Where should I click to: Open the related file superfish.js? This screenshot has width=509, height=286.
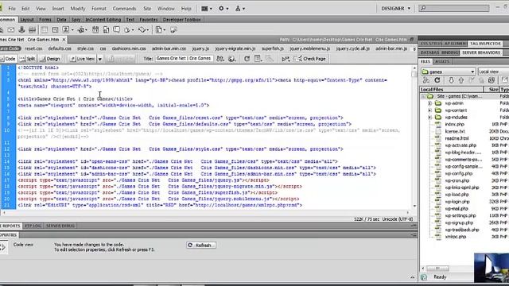[273, 48]
